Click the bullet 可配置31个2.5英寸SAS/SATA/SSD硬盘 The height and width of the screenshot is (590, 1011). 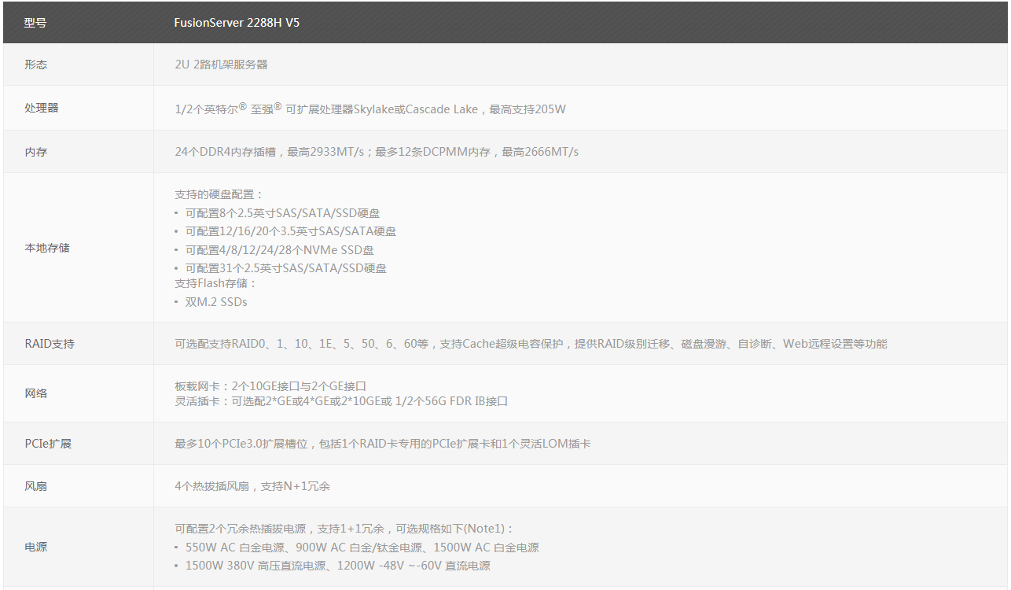point(286,268)
